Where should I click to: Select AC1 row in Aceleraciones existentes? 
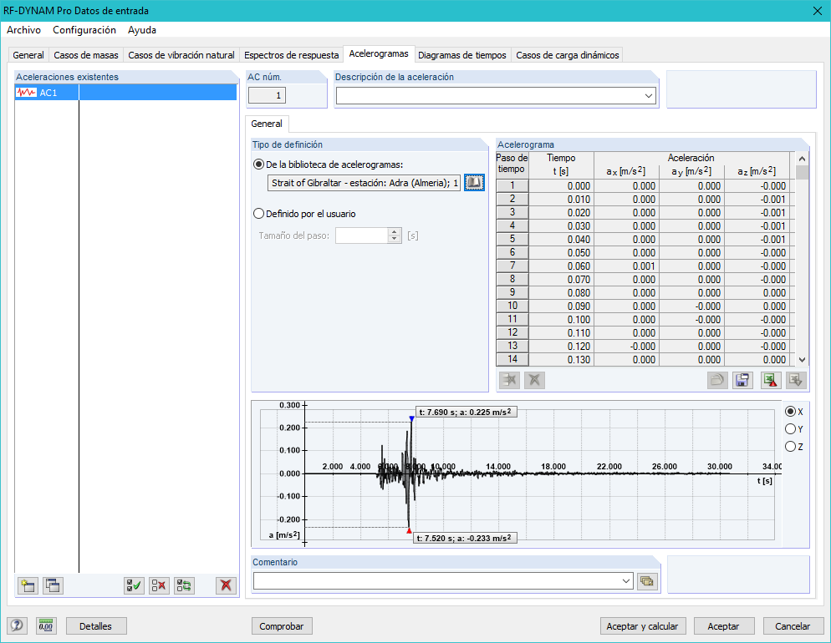tap(125, 93)
